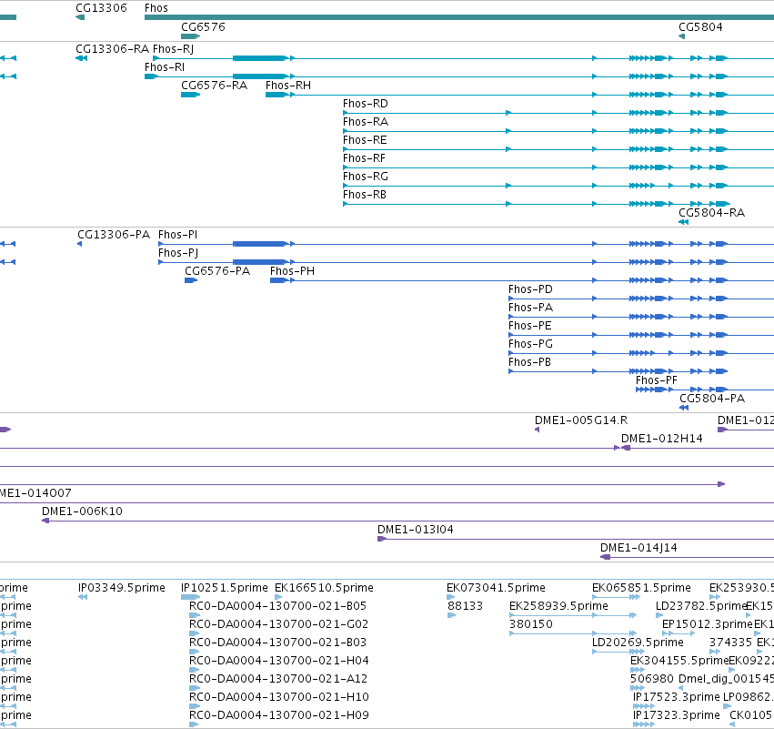Click the IP03349.5prime EST label
Screen dimensions: 774x729
pos(122,588)
